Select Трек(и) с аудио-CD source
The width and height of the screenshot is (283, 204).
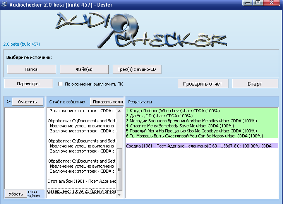point(137,69)
